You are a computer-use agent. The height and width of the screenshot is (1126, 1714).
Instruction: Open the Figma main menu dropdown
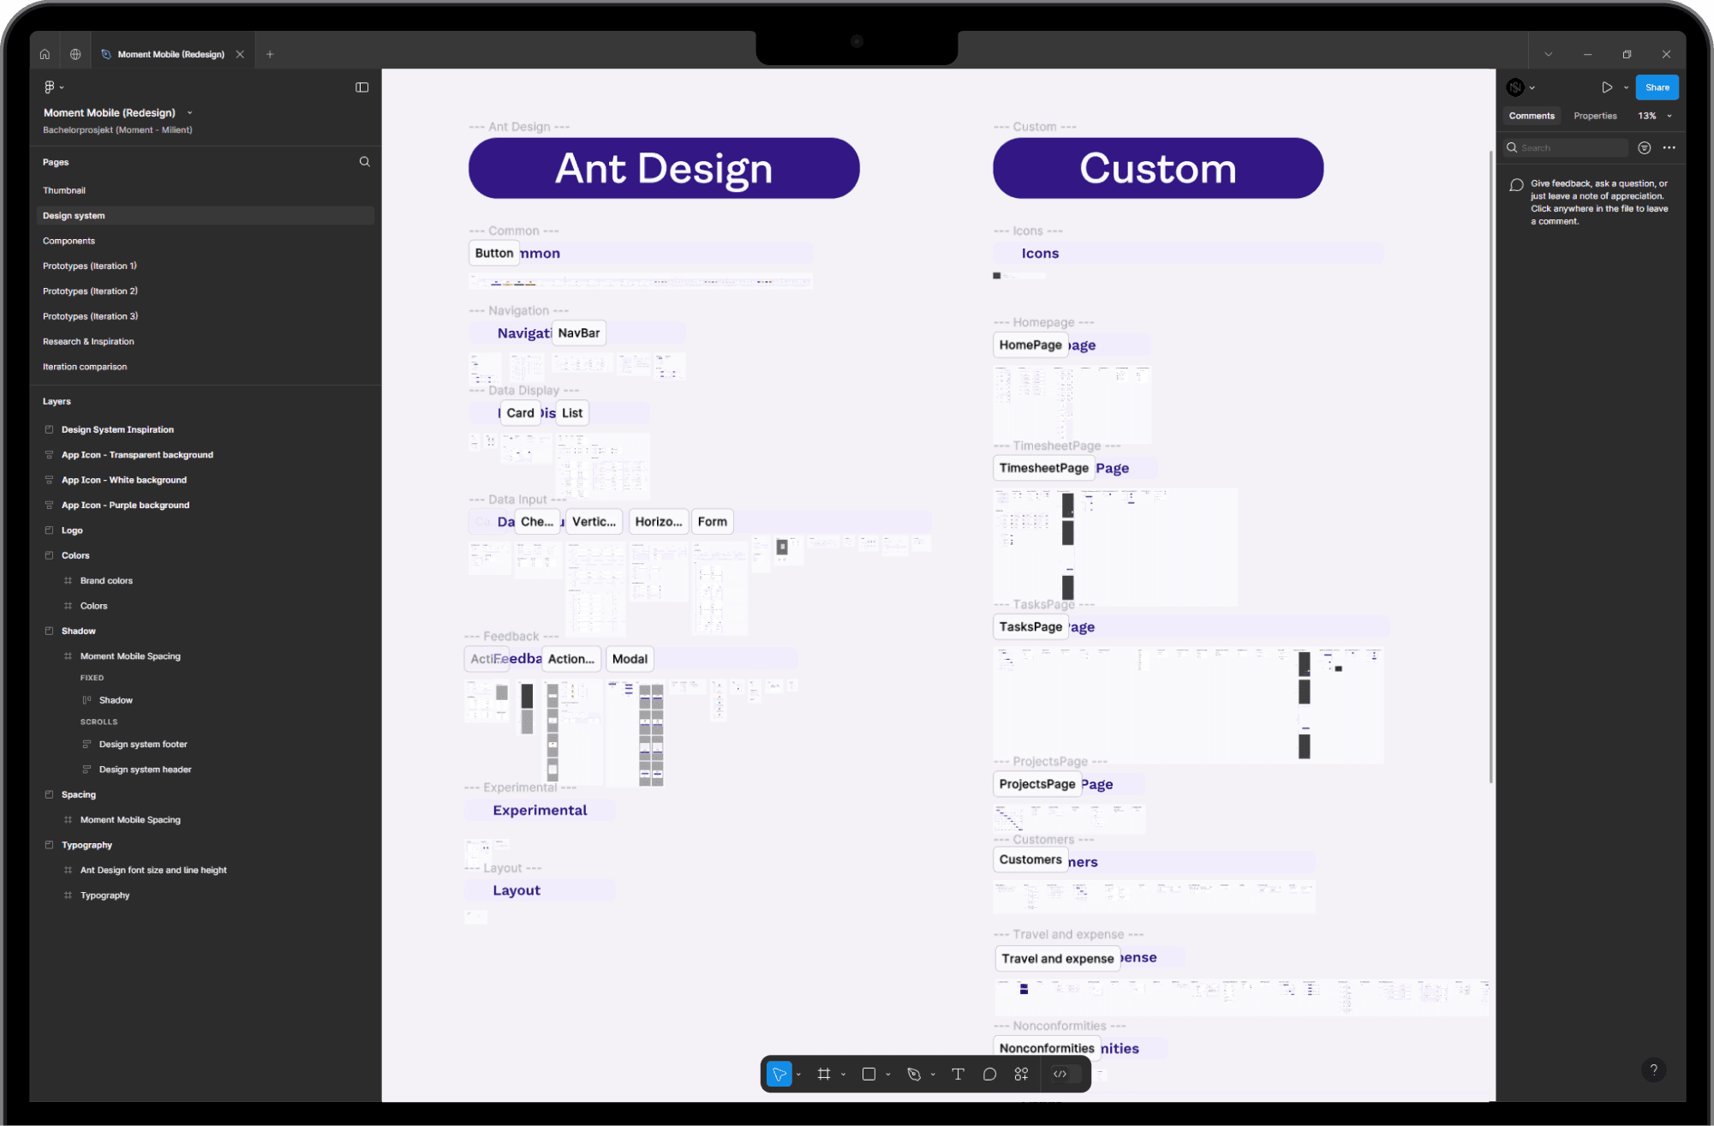tap(53, 87)
